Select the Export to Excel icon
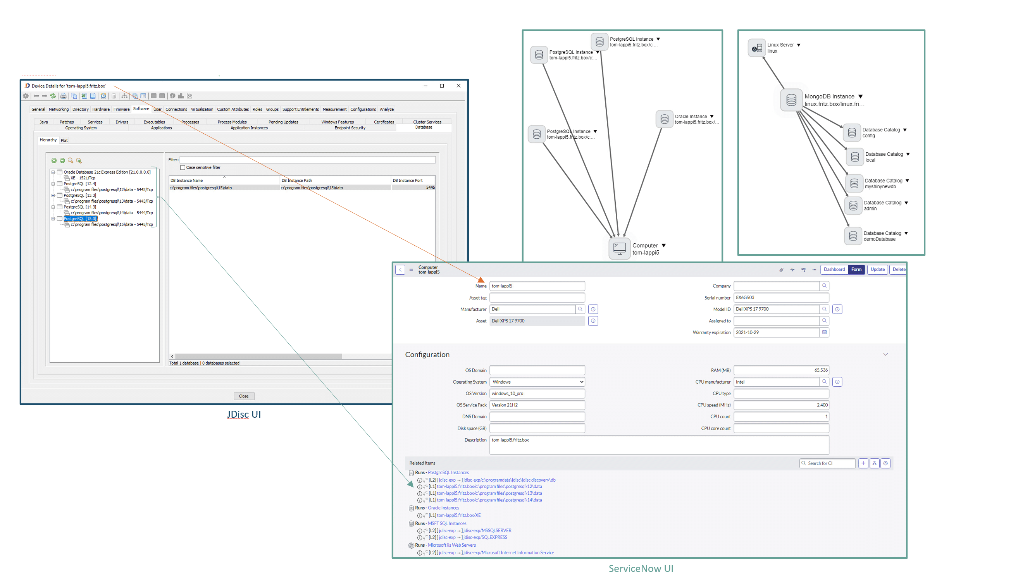The width and height of the screenshot is (1030, 575). tap(84, 96)
